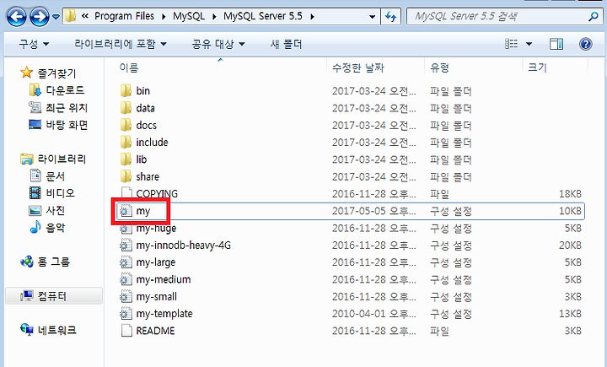
Task: Expand the chevron after Program Files breadcrumb
Action: pyautogui.click(x=164, y=17)
